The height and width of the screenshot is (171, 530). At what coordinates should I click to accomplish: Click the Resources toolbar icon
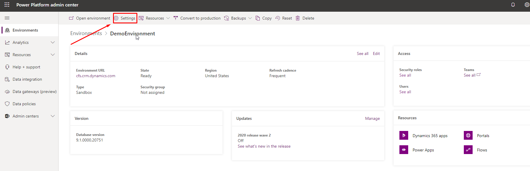141,18
